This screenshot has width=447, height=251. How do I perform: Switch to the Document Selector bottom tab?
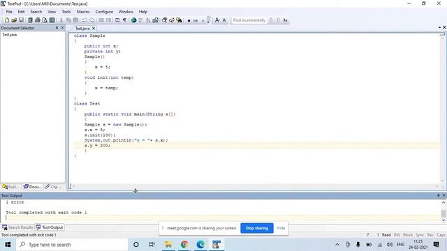pyautogui.click(x=33, y=187)
